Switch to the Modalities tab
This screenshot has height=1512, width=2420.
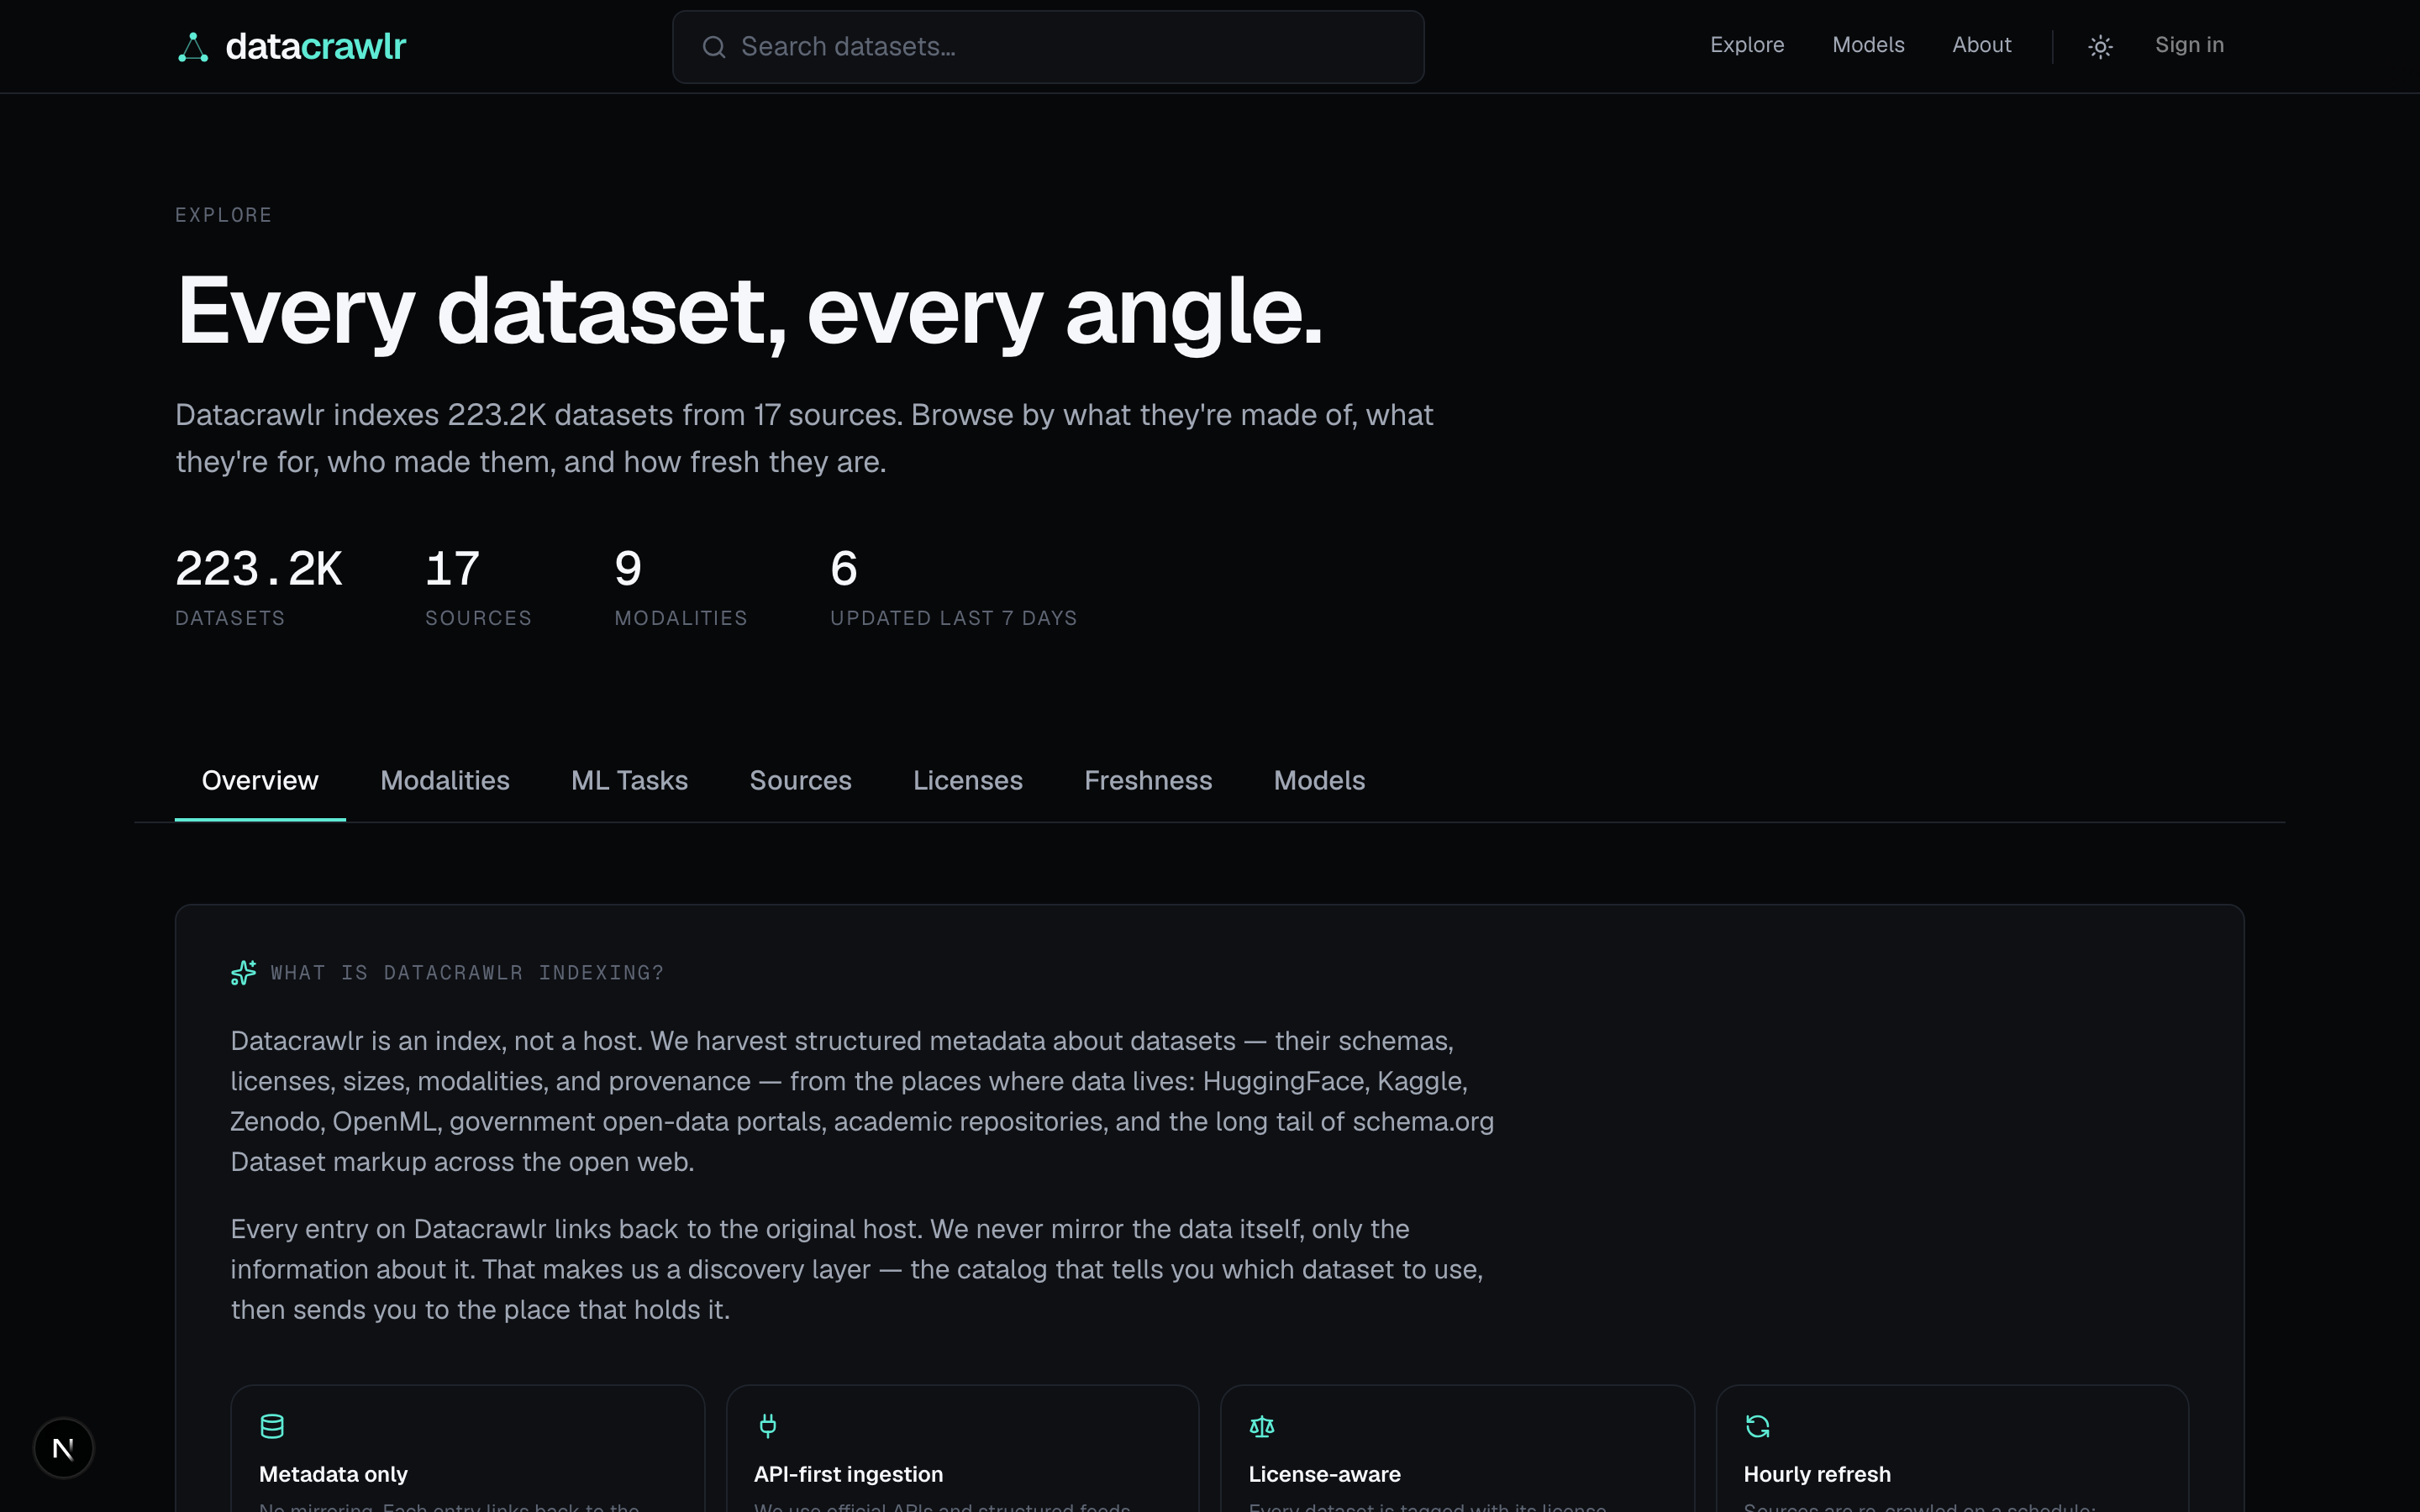click(445, 781)
